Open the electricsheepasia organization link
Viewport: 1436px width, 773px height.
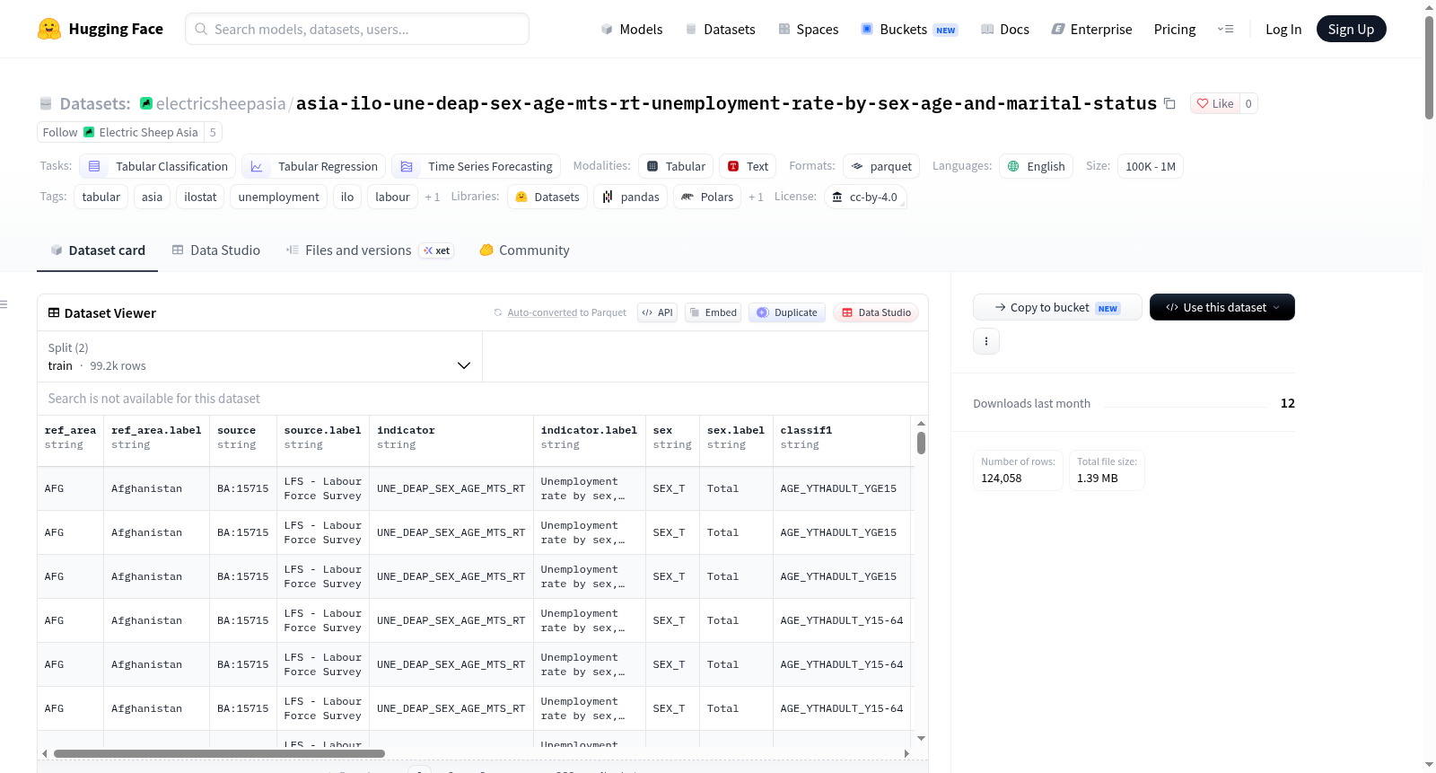221,103
